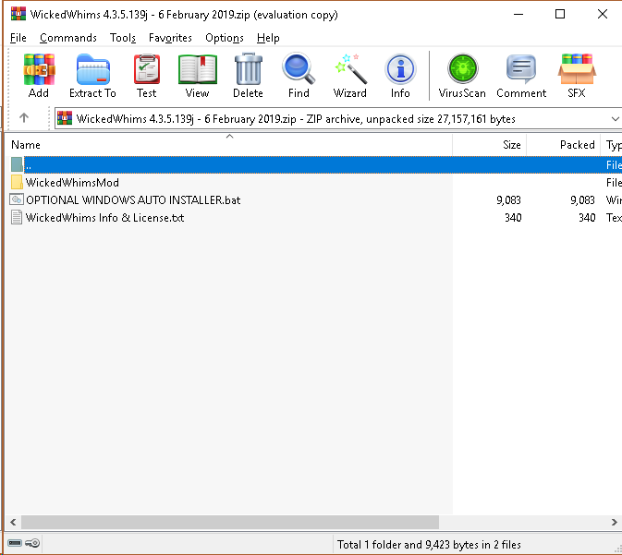Image resolution: width=622 pixels, height=555 pixels.
Task: Click the 9,083 Size value
Action: [508, 199]
